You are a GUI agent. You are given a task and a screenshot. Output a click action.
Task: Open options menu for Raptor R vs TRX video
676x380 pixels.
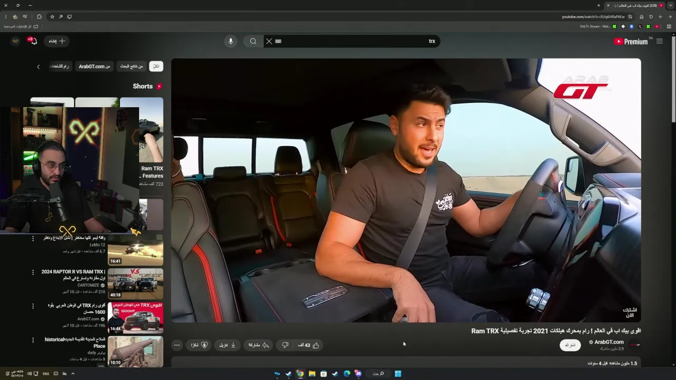point(33,272)
